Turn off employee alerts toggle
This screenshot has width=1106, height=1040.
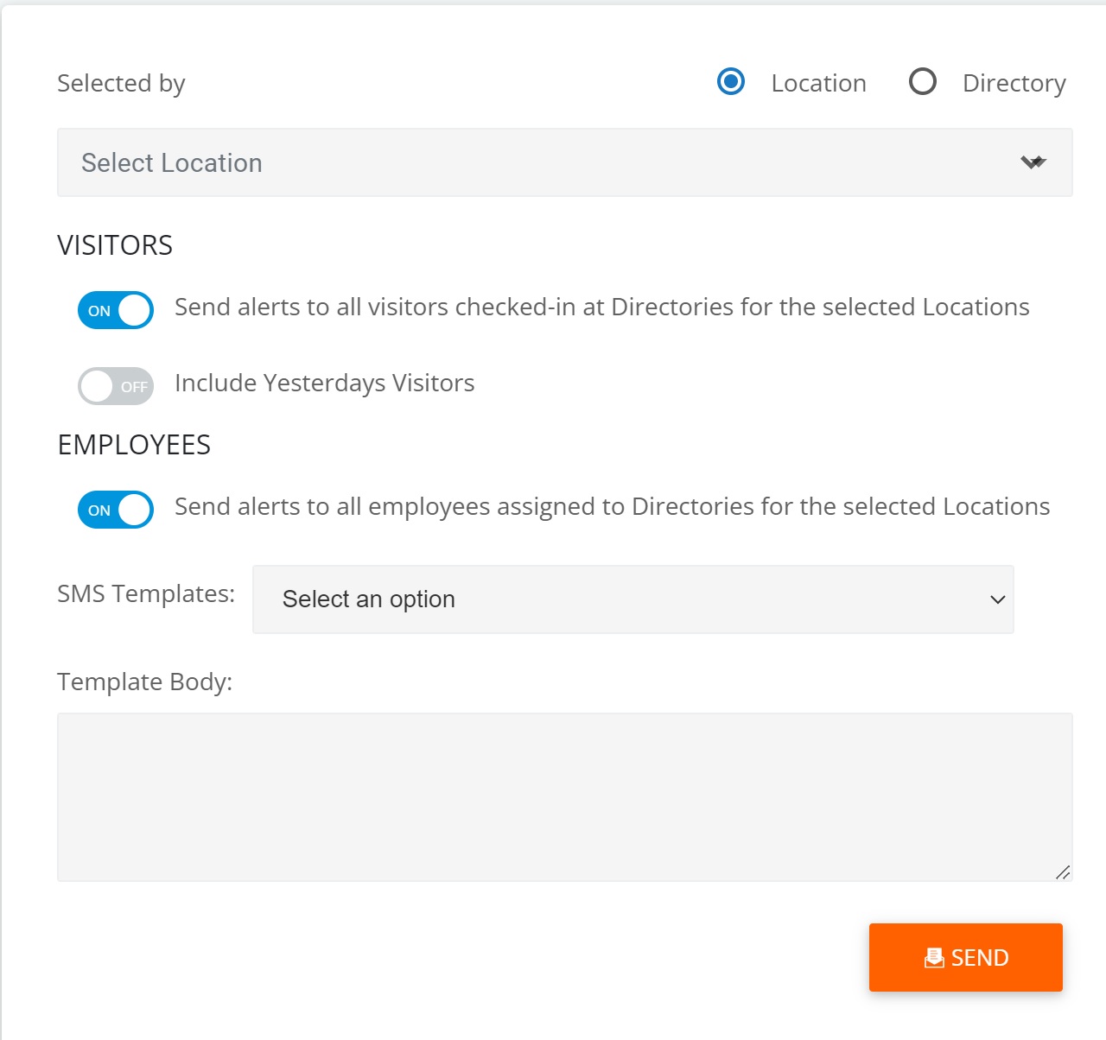[x=116, y=510]
